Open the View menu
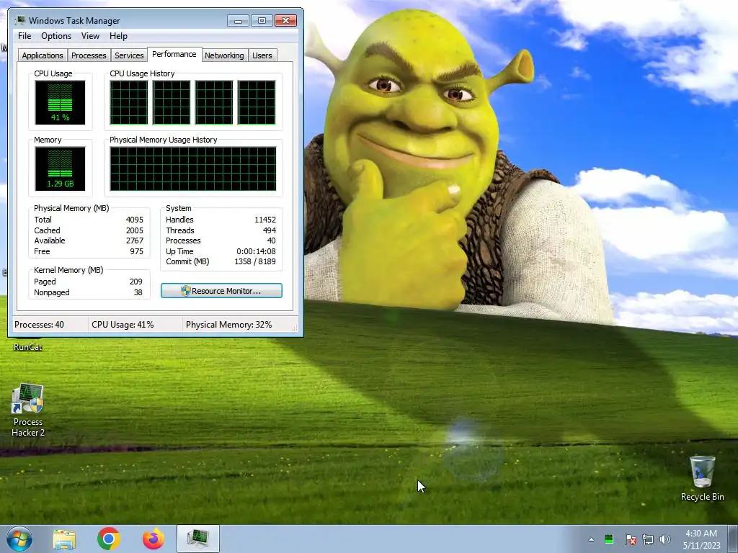 90,36
